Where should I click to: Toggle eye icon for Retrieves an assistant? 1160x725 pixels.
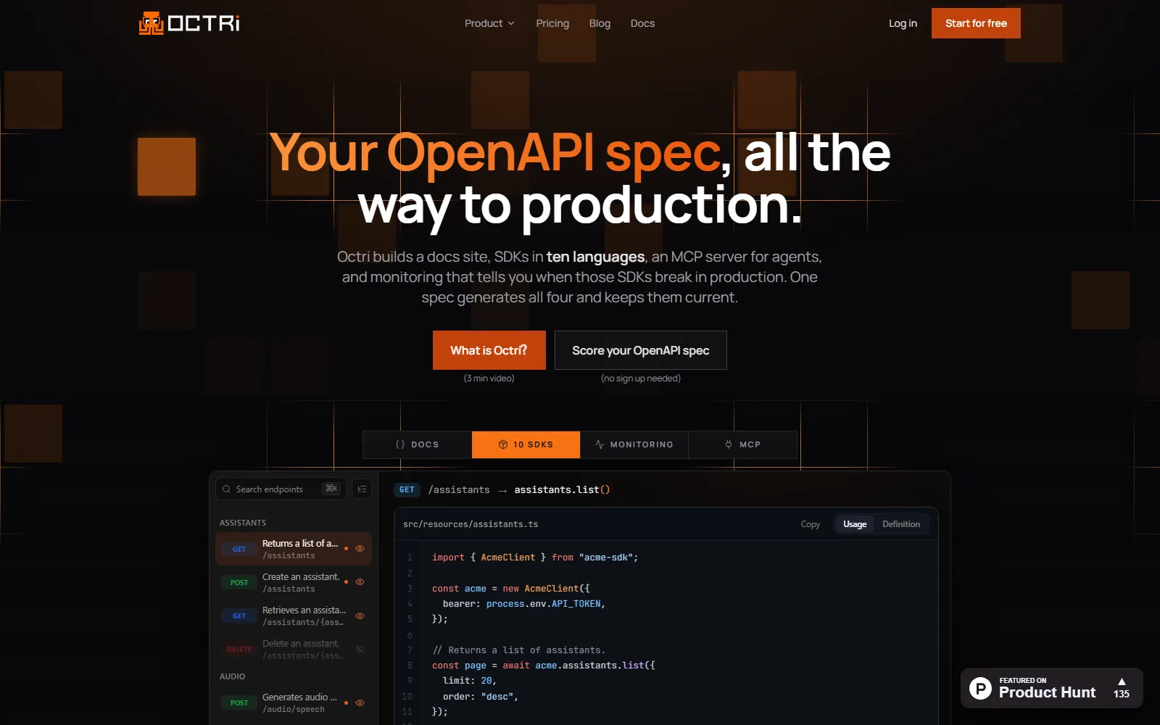click(360, 616)
